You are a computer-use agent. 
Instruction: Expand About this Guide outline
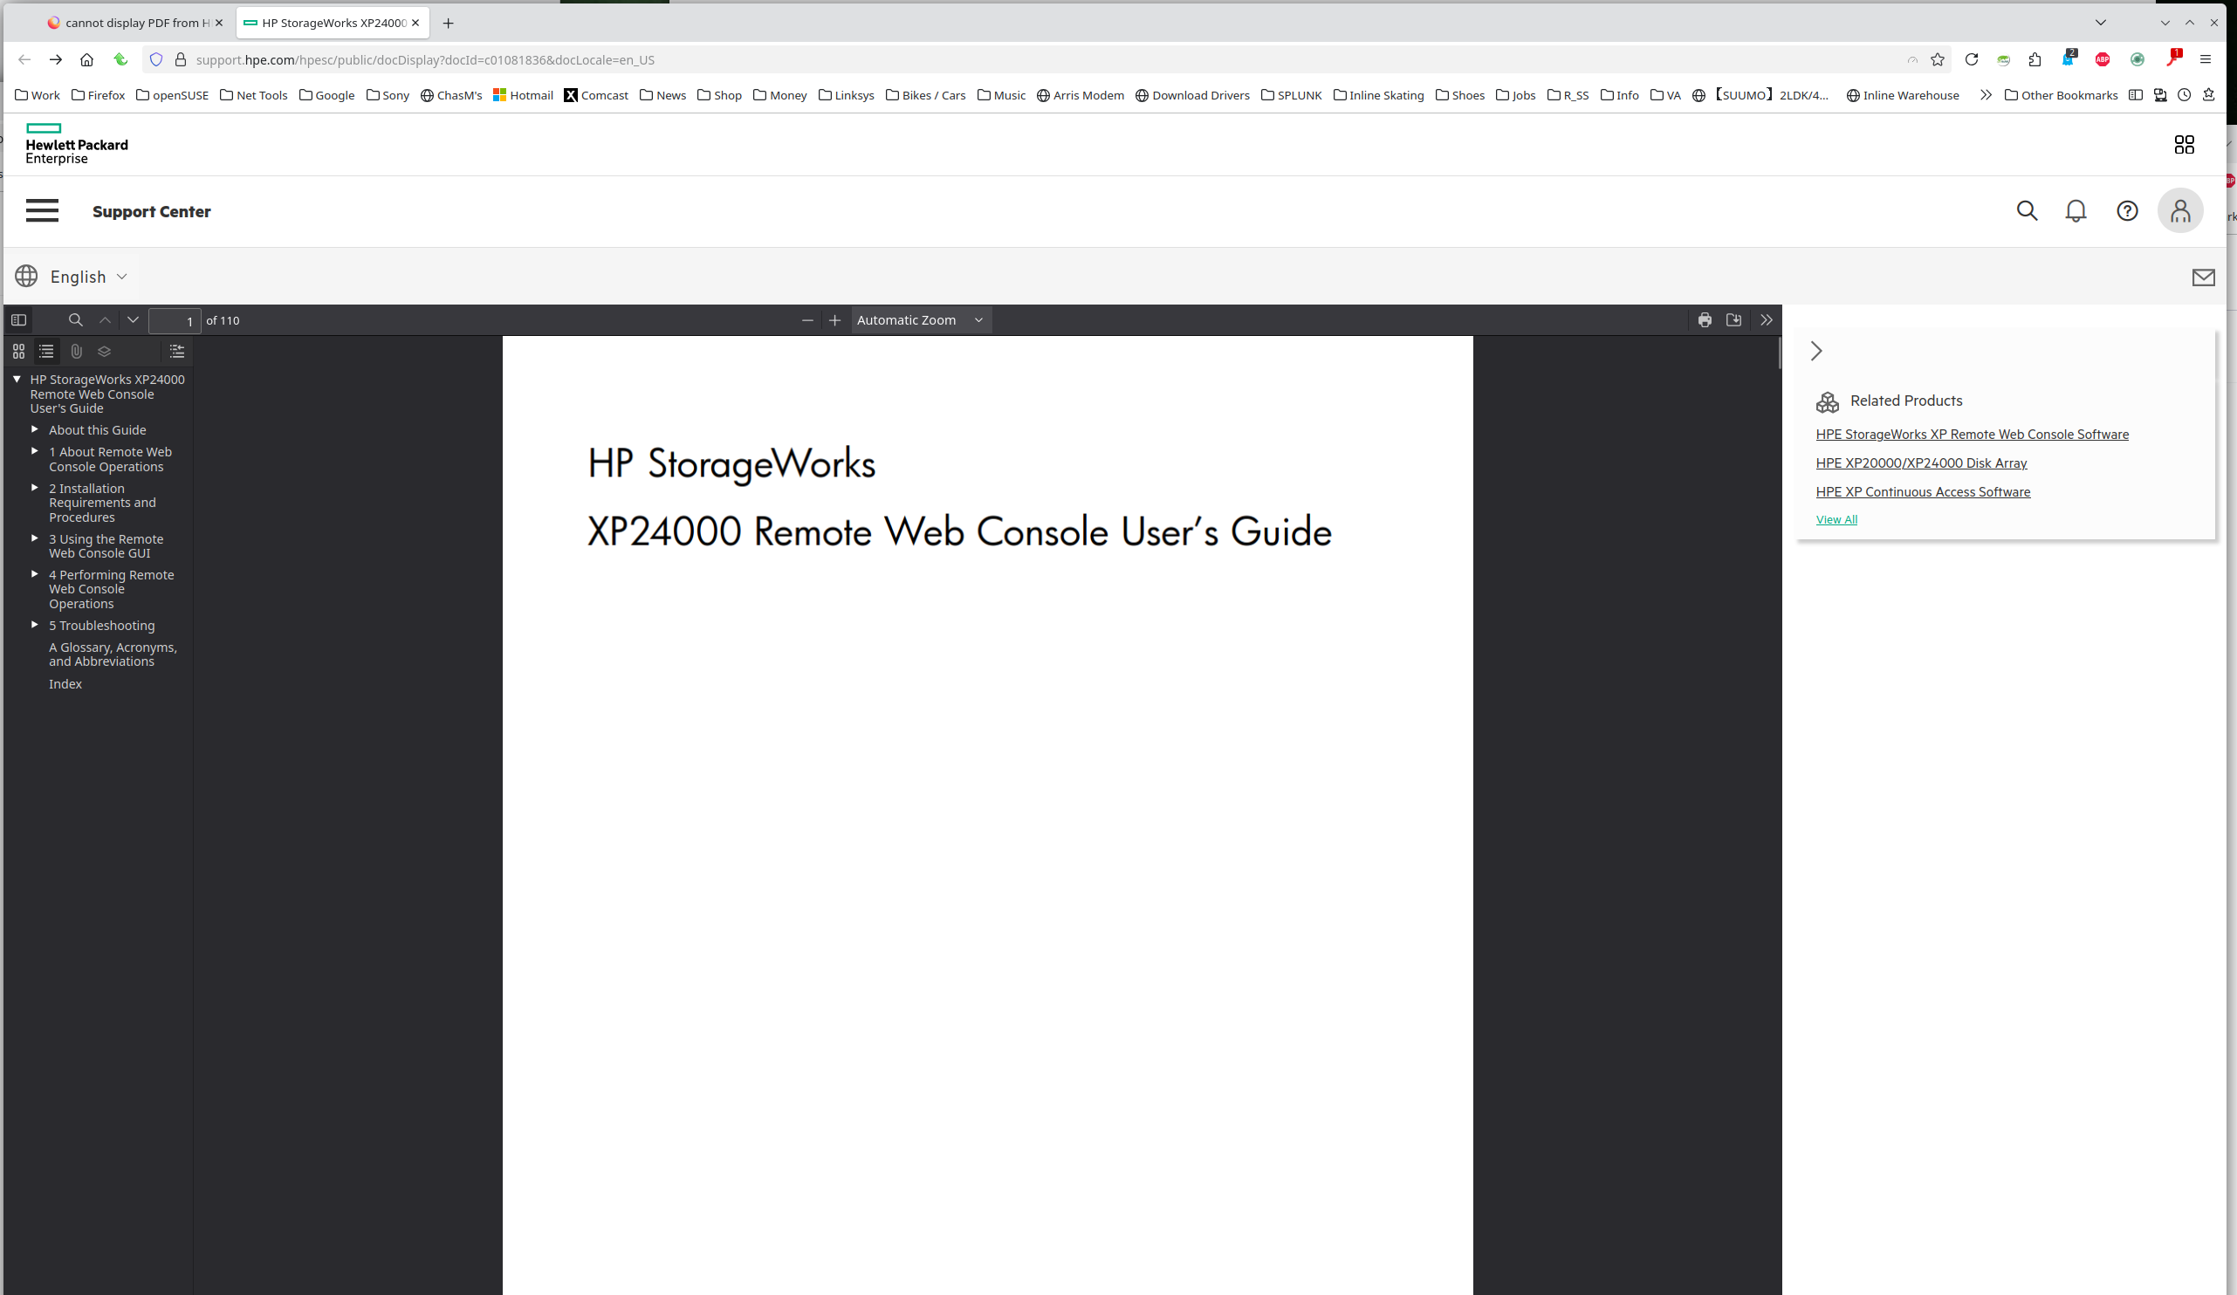[35, 429]
